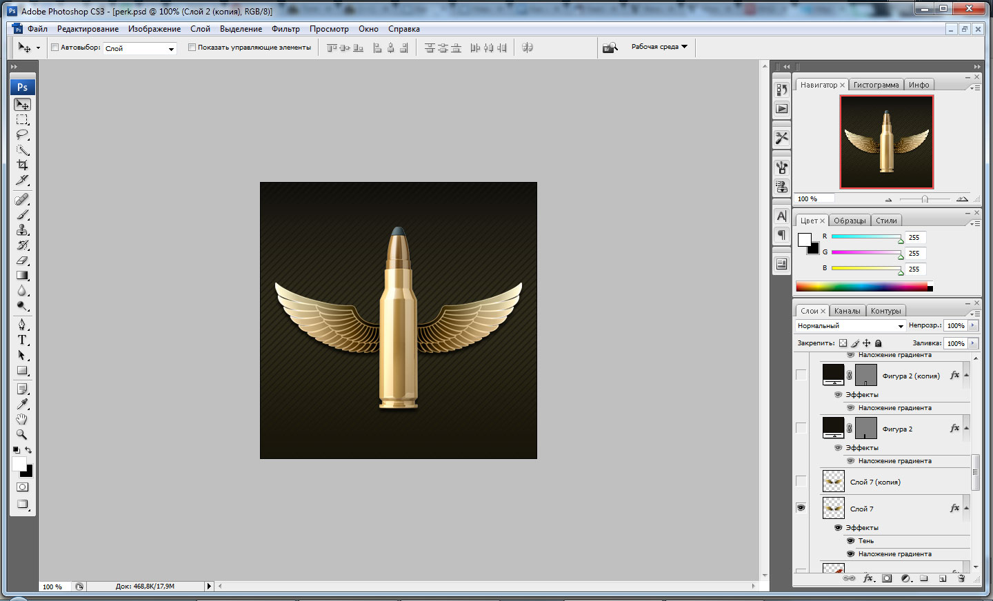The image size is (993, 601).
Task: Toggle lock position in Layers panel
Action: (866, 343)
